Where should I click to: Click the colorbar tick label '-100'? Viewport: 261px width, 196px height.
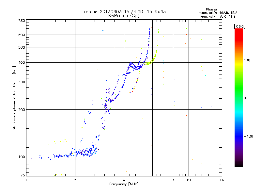pos(248,136)
